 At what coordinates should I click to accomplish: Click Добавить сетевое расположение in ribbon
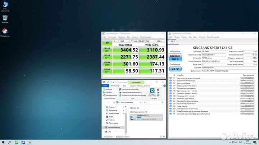tap(133, 95)
